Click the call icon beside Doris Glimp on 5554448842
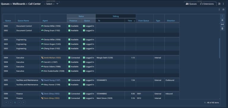The height and width of the screenshot is (108, 228). point(42,94)
